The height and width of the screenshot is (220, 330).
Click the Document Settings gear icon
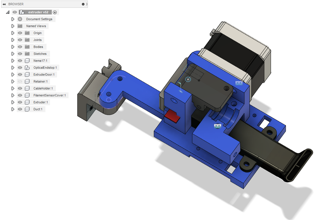20,19
